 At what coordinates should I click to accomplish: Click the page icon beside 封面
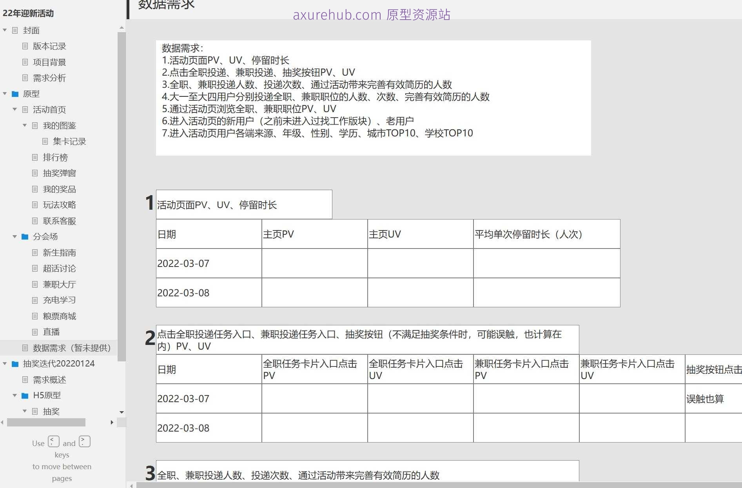(x=15, y=30)
